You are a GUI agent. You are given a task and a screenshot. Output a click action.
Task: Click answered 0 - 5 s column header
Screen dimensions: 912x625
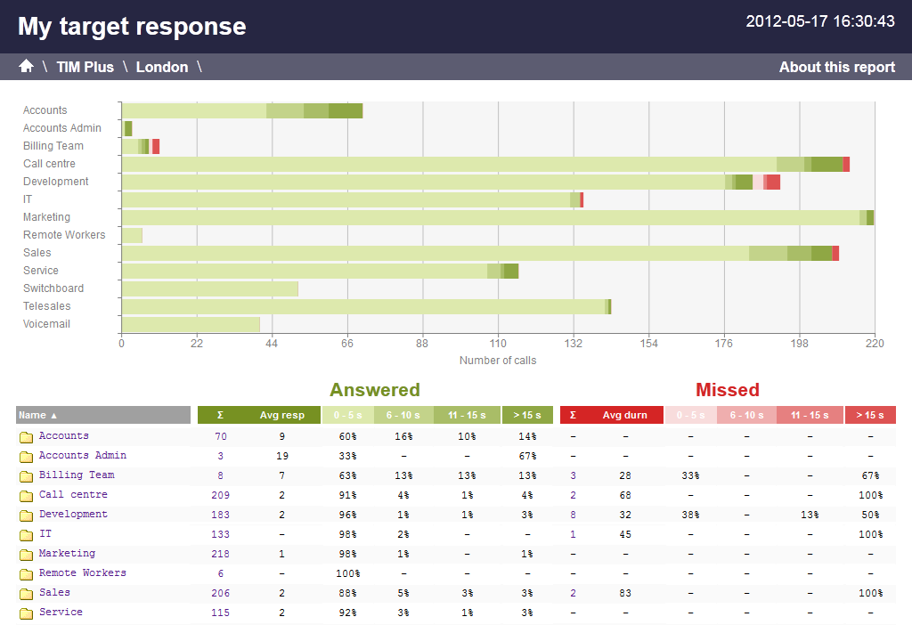coord(347,415)
